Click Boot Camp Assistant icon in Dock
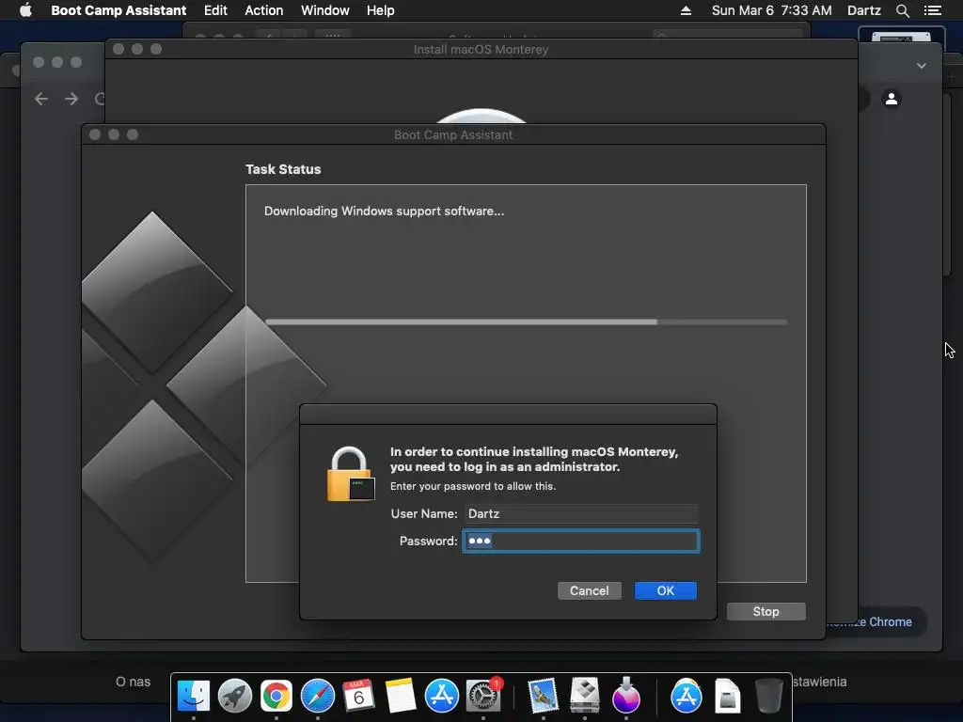 585,695
